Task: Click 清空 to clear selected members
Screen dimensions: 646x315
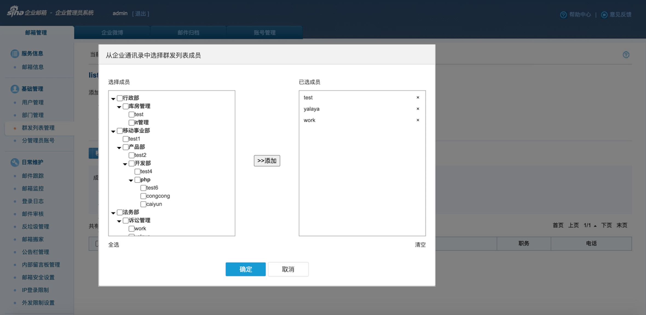Action: tap(420, 245)
